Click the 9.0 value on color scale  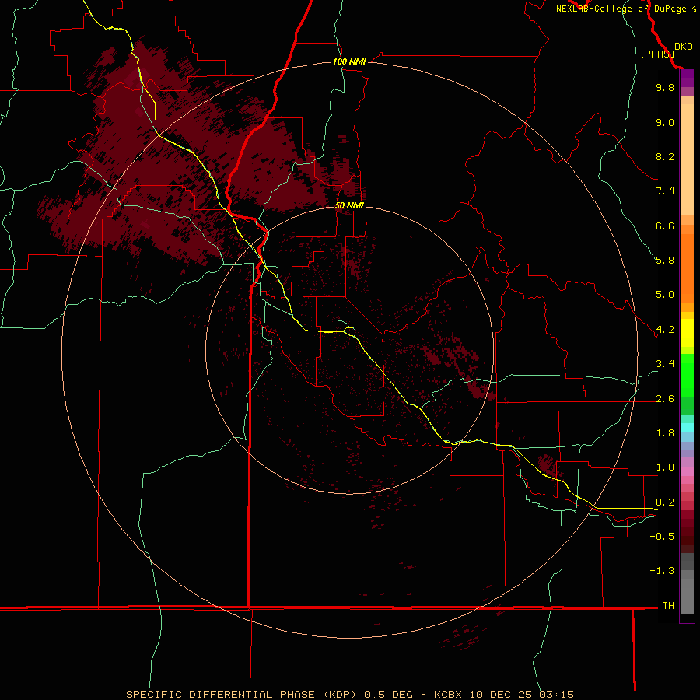pos(665,122)
